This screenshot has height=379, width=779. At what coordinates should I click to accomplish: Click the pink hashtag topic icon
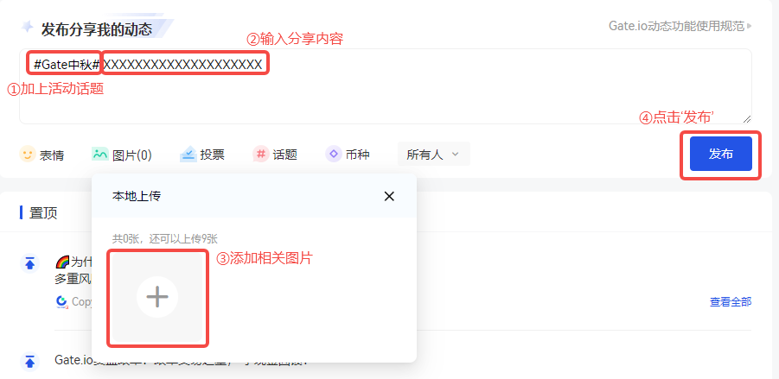click(x=261, y=155)
